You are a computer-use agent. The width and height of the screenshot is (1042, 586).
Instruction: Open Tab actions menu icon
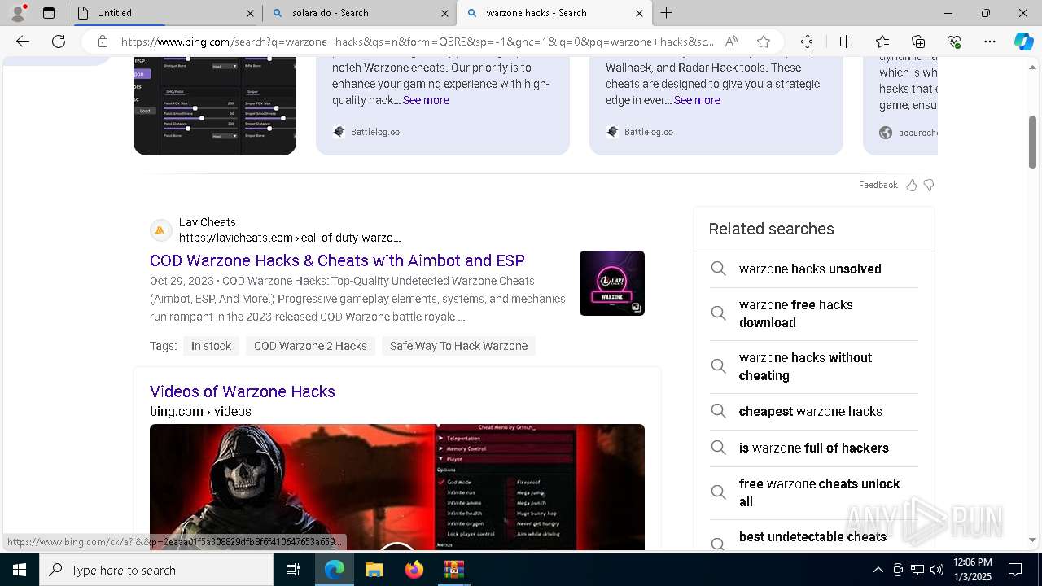[x=49, y=13]
